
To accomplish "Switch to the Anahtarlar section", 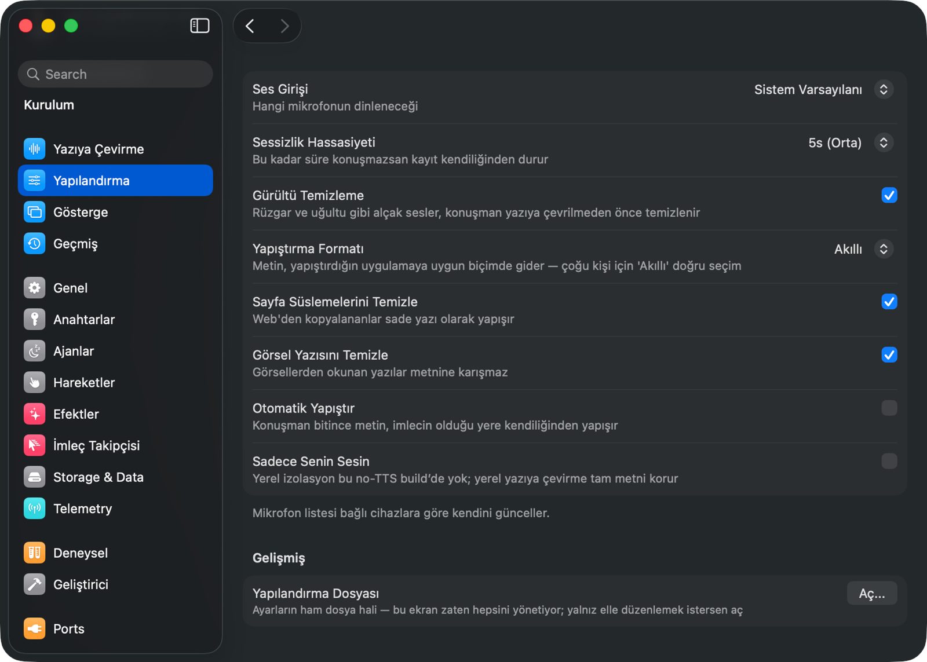I will click(x=115, y=320).
